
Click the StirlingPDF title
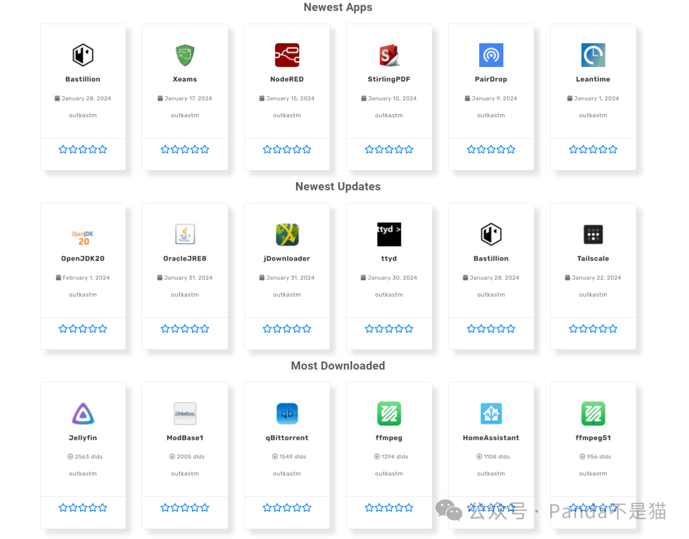click(389, 79)
